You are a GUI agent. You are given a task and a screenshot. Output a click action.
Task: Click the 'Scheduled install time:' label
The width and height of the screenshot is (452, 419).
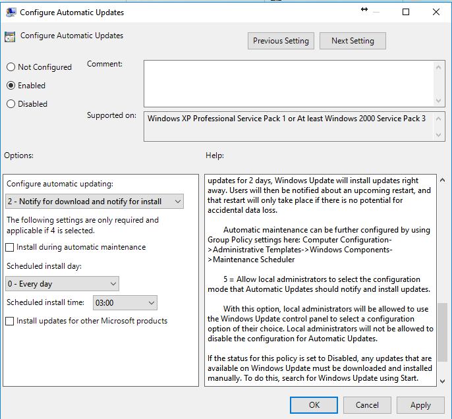coord(45,302)
